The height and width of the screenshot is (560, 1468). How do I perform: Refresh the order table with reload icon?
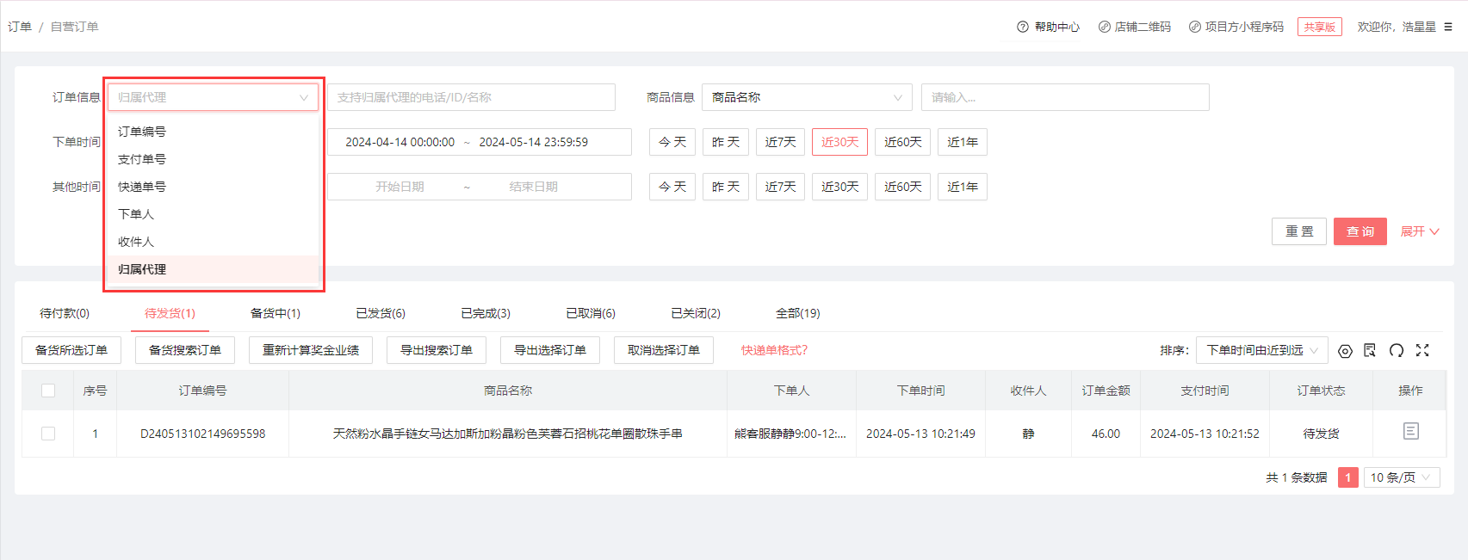[1397, 350]
